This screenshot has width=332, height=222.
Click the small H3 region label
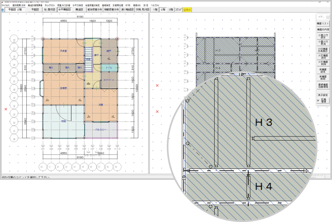[x=218, y=50]
